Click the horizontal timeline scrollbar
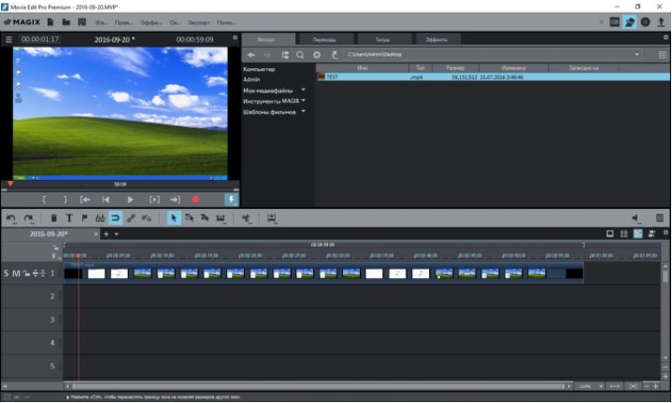 pos(317,386)
